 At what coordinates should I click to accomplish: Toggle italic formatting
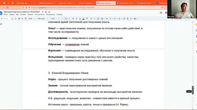pyautogui.click(x=76, y=19)
